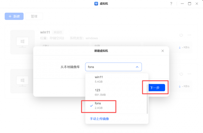Click the second virtual machine thumbnail
Viewport: 203px width, 133px height.
tap(22, 81)
